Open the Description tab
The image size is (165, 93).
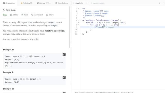click(9, 3)
